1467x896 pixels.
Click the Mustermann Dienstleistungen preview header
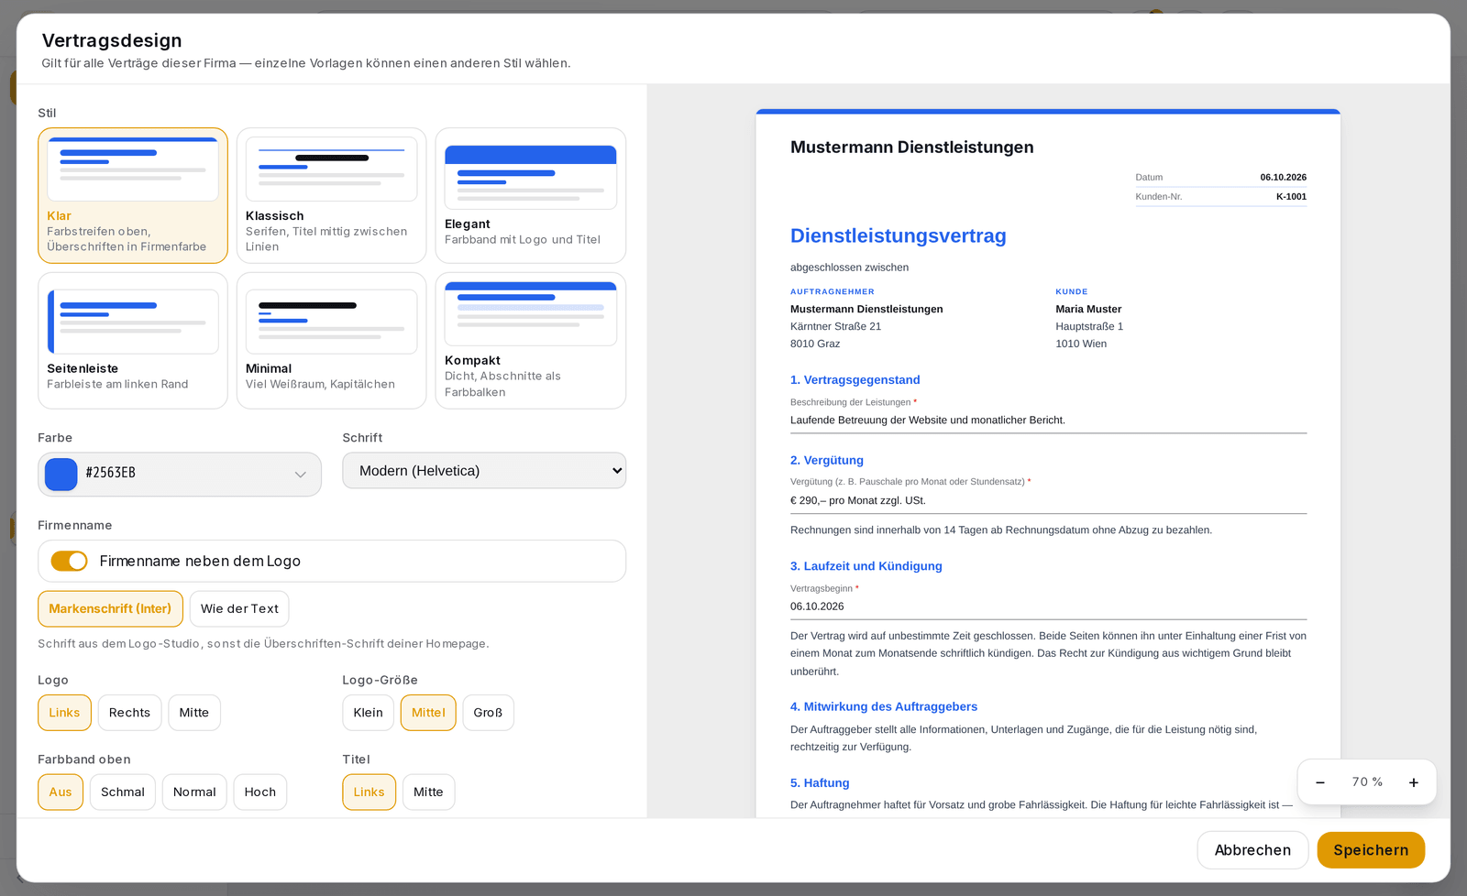(x=912, y=148)
